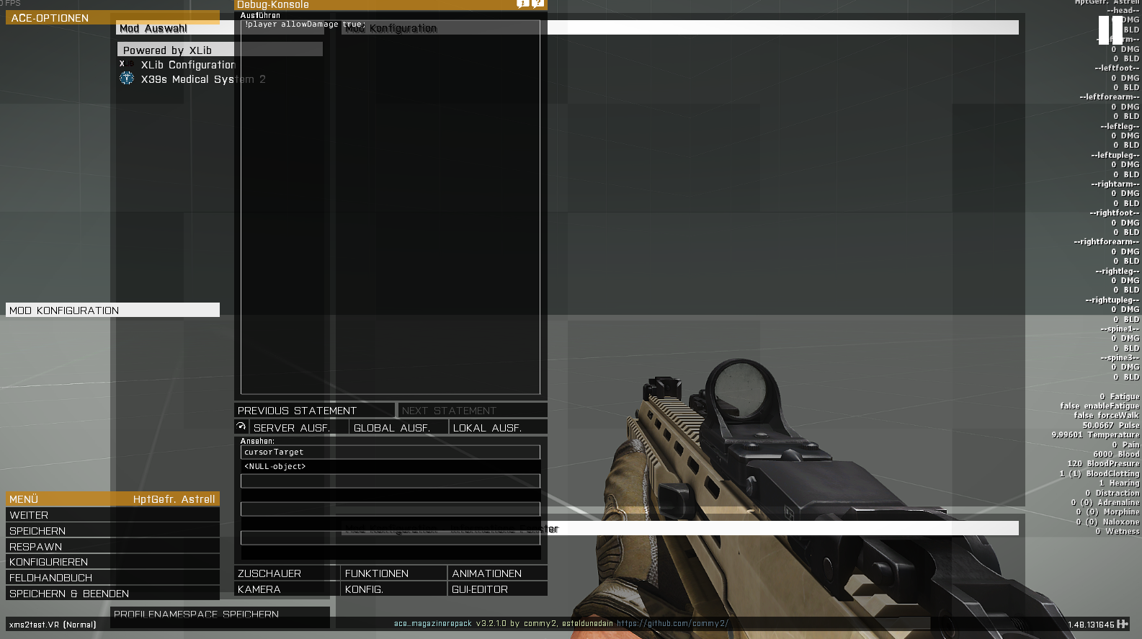Choose Respawn in the pause menu
Viewport: 1142px width, 639px height.
pos(112,547)
